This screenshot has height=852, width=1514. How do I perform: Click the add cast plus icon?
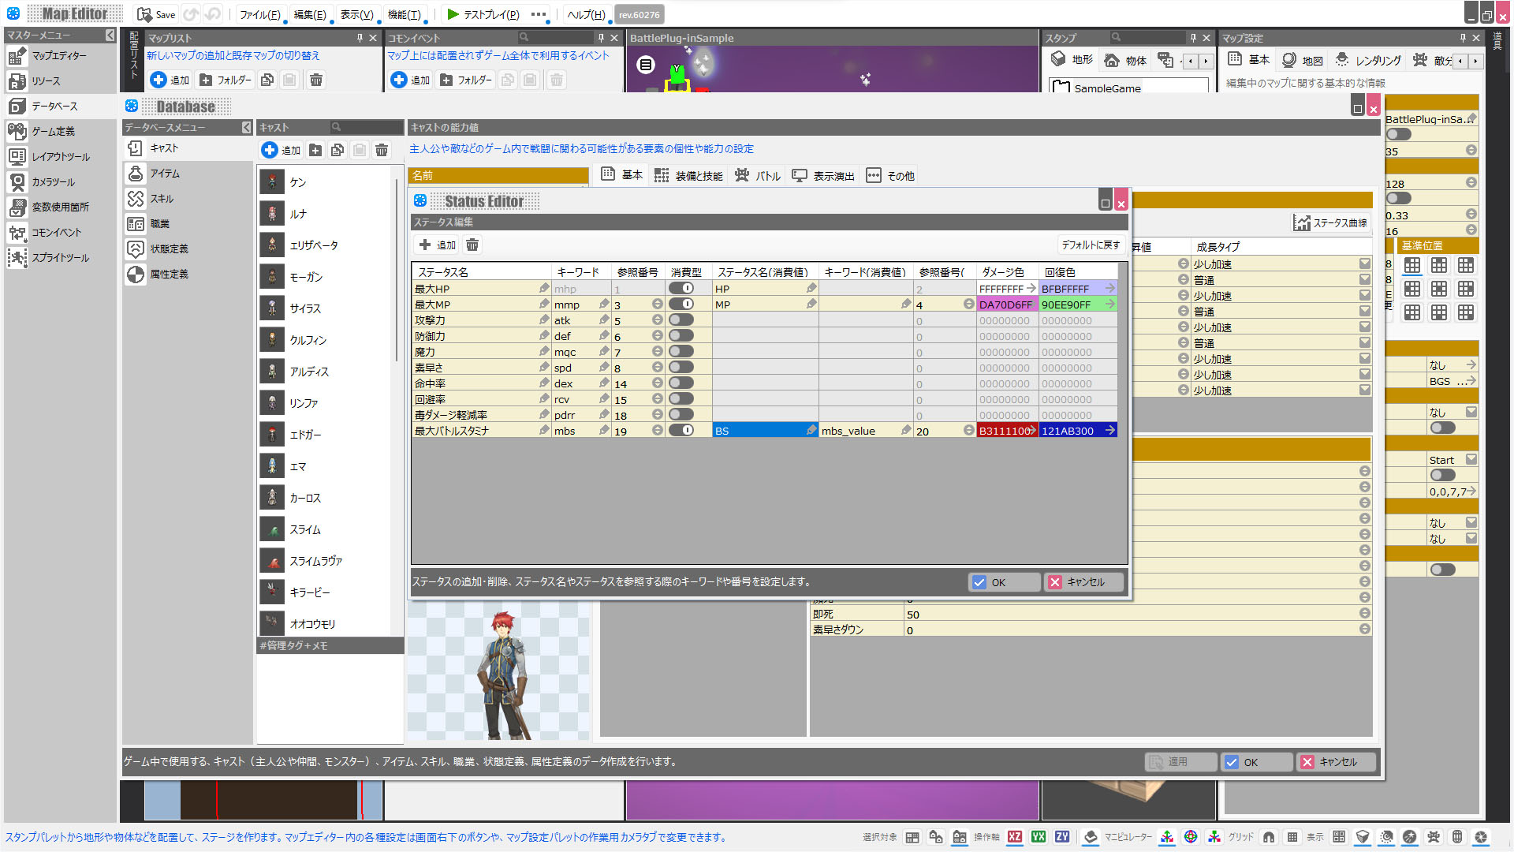pyautogui.click(x=270, y=150)
